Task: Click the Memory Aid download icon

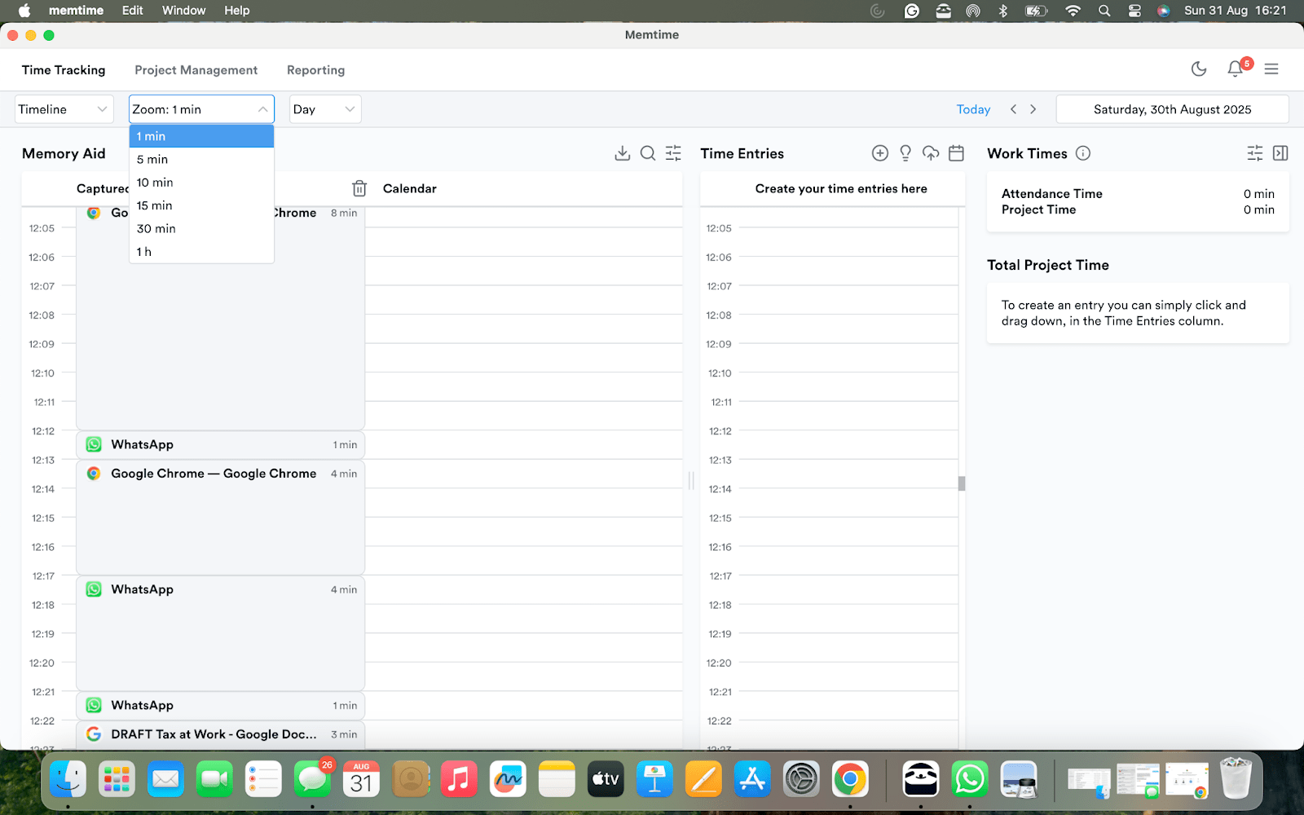Action: click(623, 153)
